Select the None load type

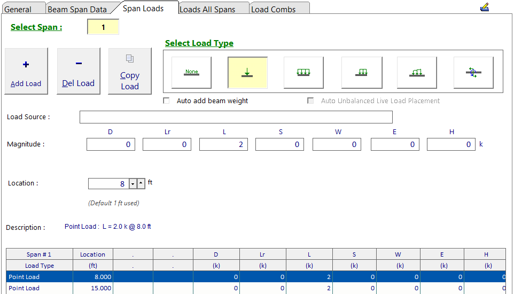[x=191, y=72]
